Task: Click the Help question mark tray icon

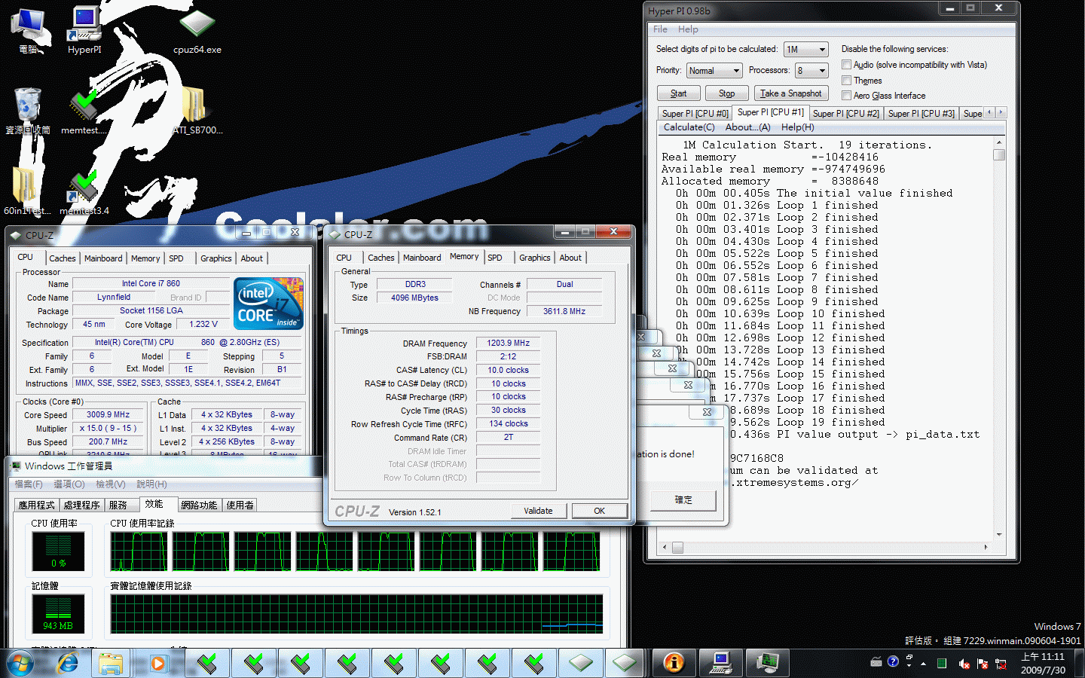Action: [x=893, y=662]
